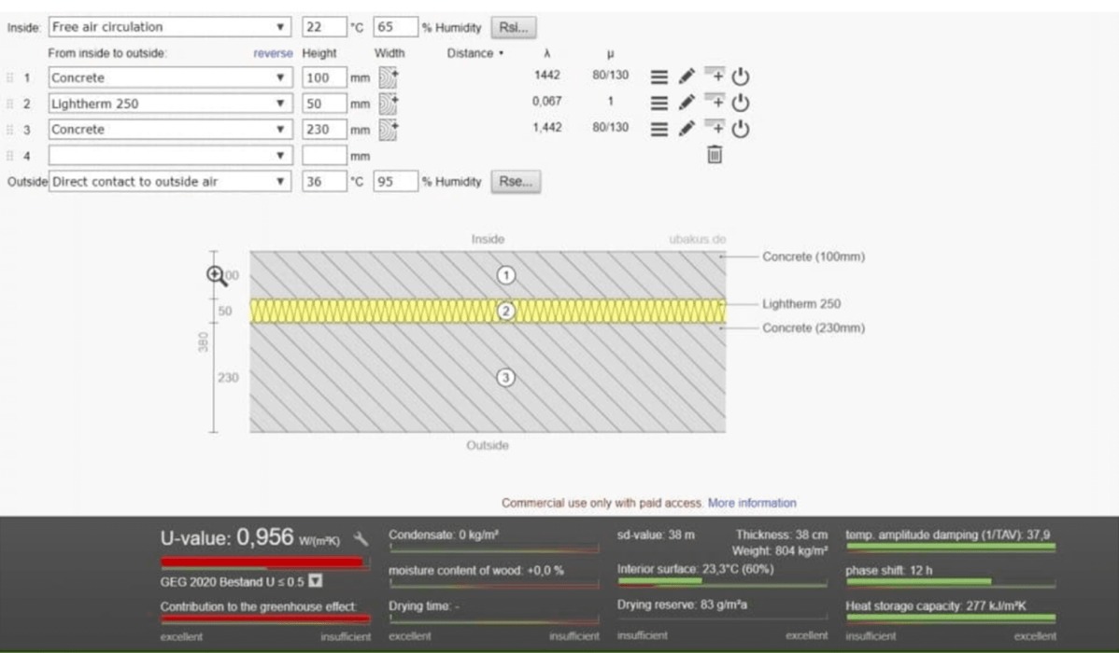The image size is (1119, 653).
Task: Toggle layer 1 Concrete off with power icon
Action: pyautogui.click(x=741, y=77)
